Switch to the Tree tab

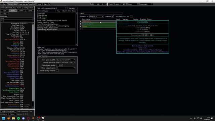(x=4, y=10)
